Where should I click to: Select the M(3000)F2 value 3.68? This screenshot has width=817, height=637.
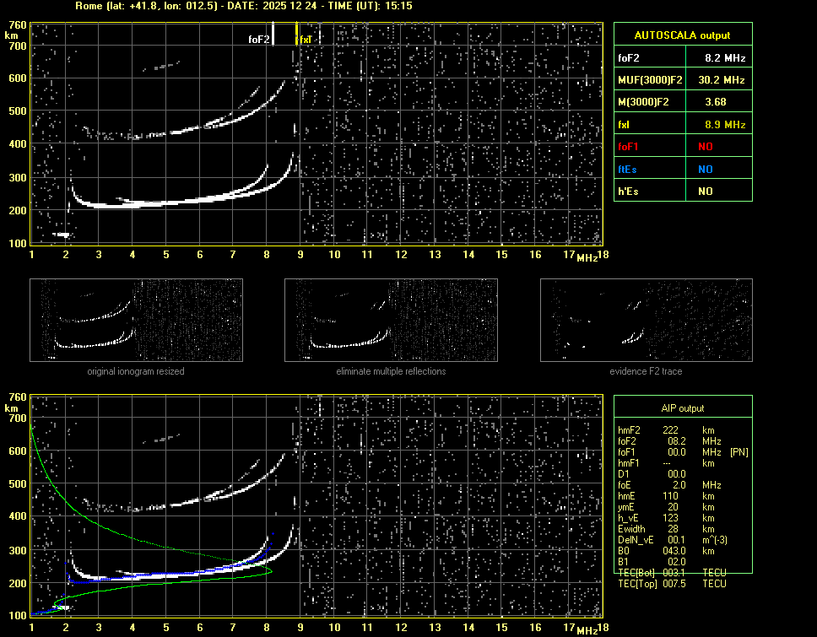tap(717, 102)
